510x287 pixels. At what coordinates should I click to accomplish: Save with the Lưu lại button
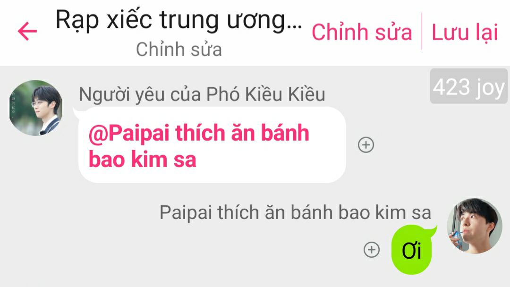point(465,33)
